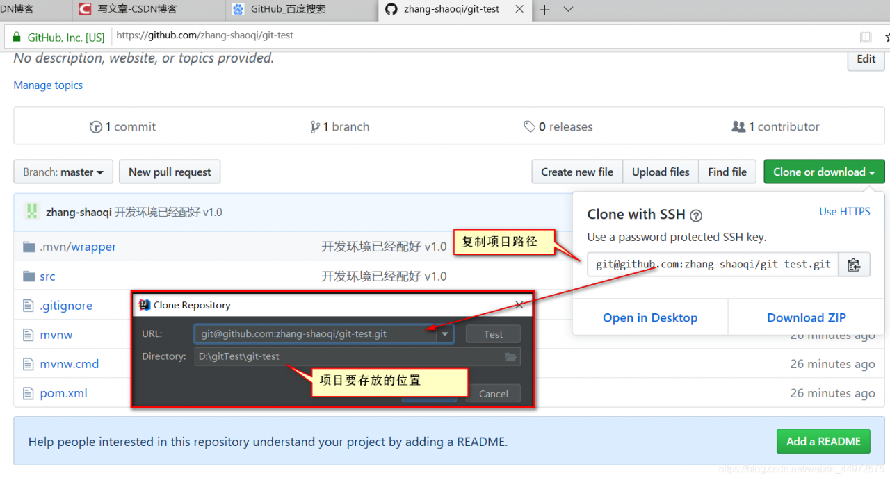Open the wrapper folder name link

94,247
